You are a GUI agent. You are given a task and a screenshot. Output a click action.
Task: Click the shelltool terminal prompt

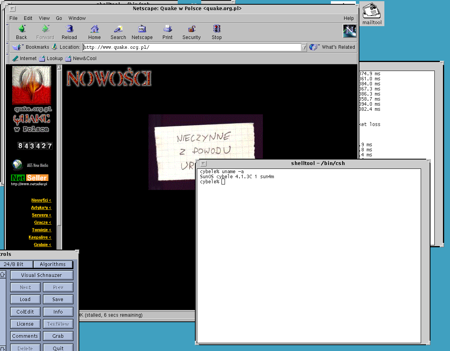[212, 182]
